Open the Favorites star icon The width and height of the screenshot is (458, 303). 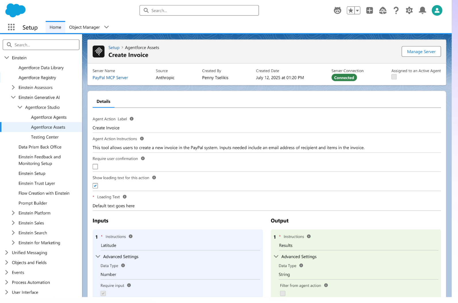[x=351, y=11]
